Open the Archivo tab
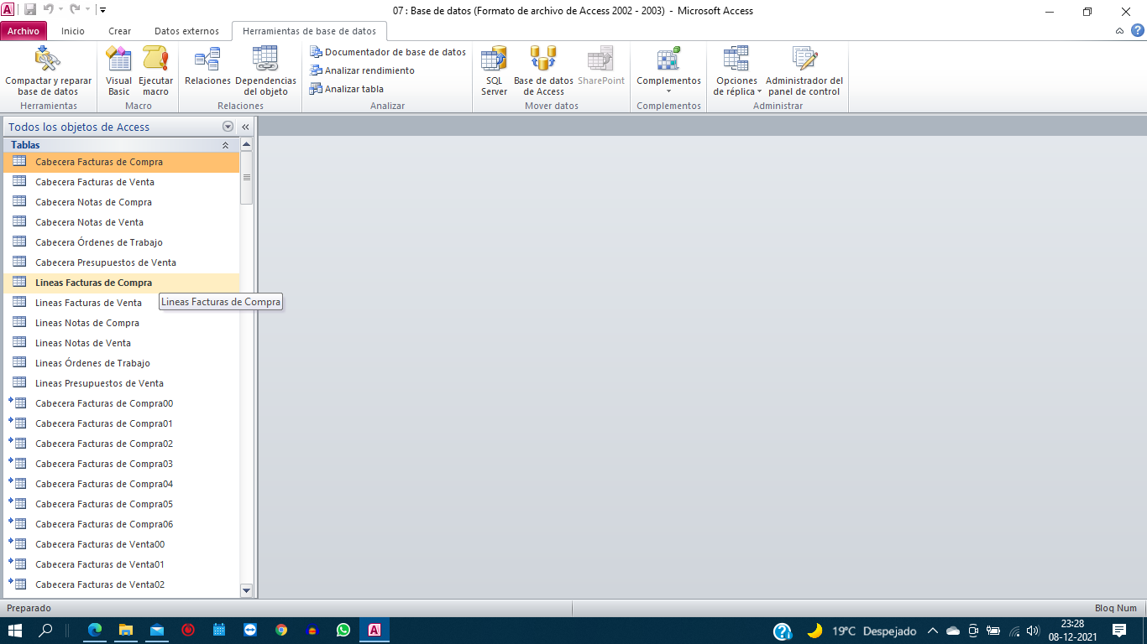This screenshot has height=644, width=1147. (24, 31)
